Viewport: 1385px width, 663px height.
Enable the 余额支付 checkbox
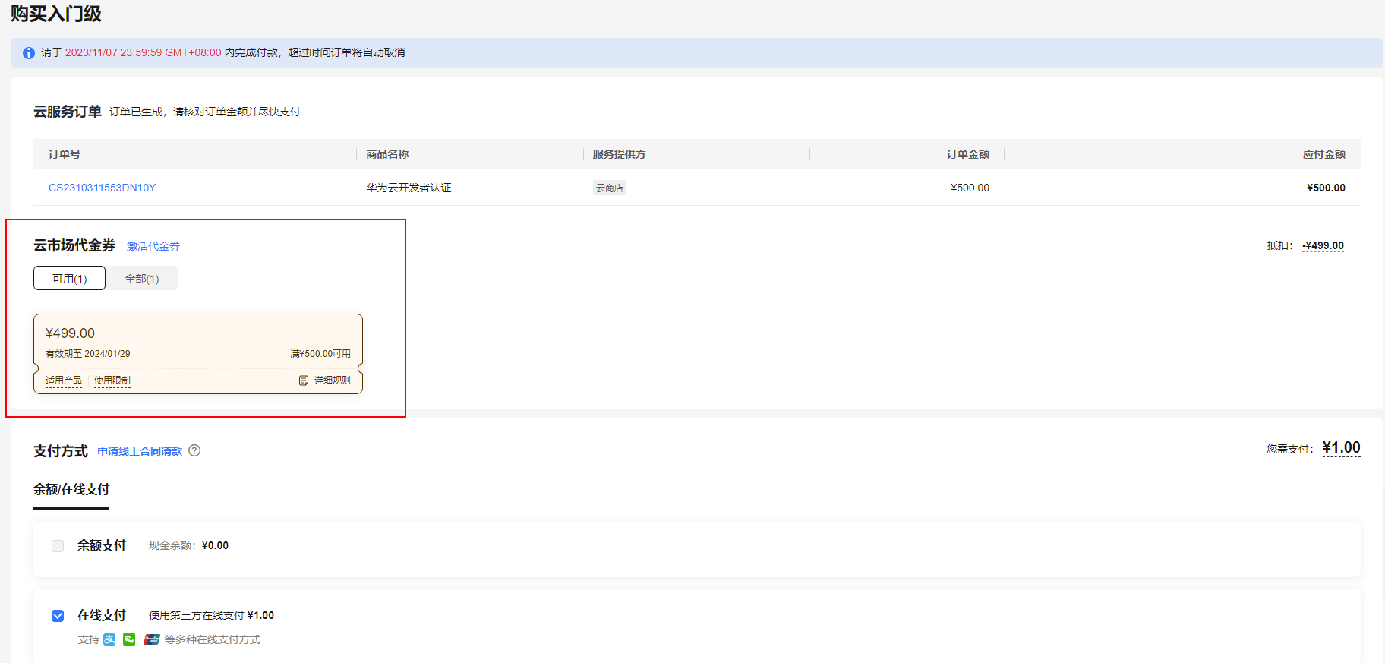click(x=58, y=546)
